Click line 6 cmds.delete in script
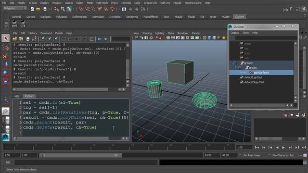 click(60, 127)
